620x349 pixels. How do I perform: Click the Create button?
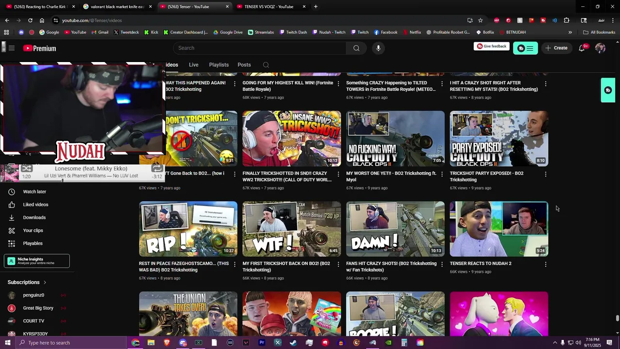556,48
